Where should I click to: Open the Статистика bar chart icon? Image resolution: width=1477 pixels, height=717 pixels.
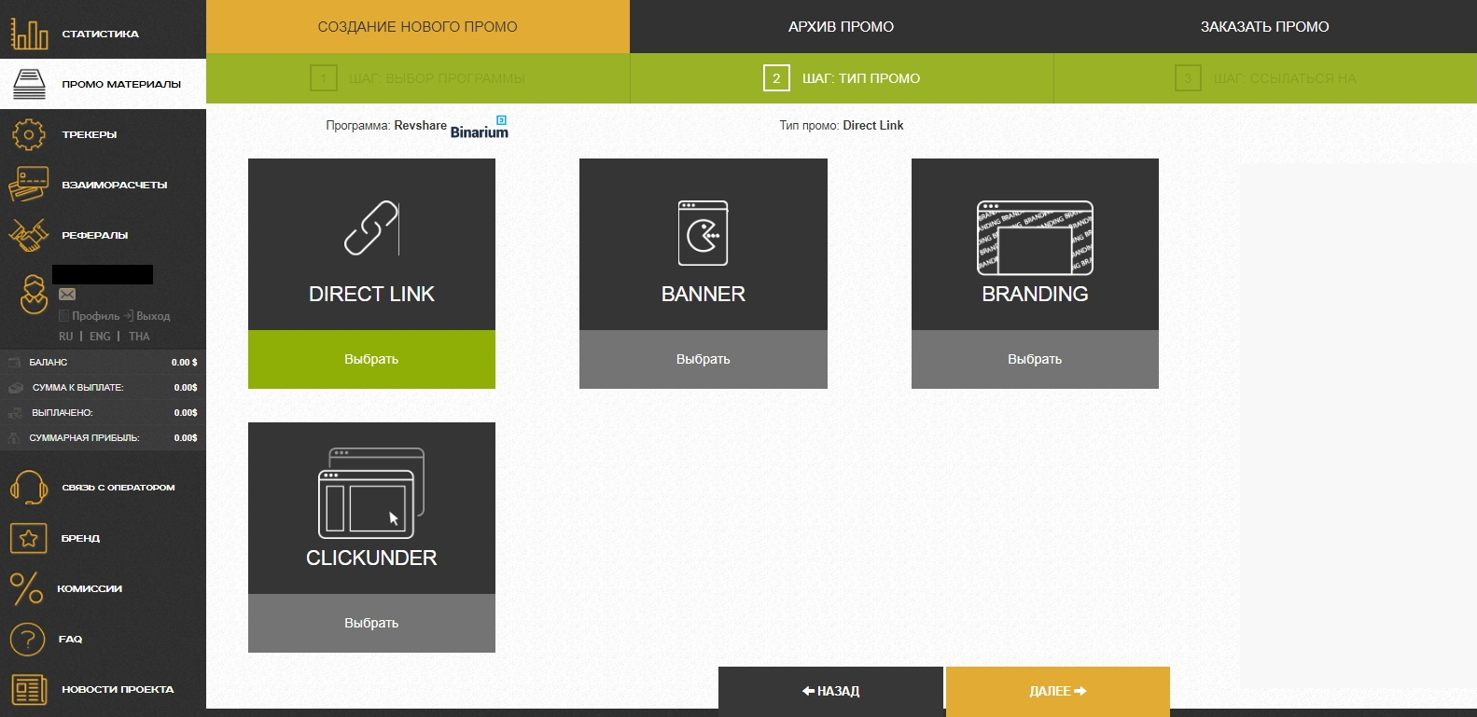pyautogui.click(x=29, y=34)
